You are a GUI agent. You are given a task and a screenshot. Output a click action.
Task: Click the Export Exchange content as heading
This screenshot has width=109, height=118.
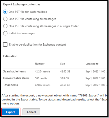(x=22, y=4)
